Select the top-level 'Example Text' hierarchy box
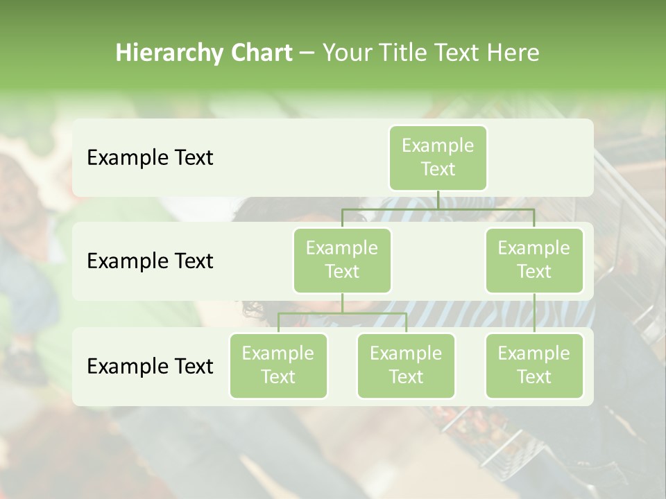 (438, 157)
